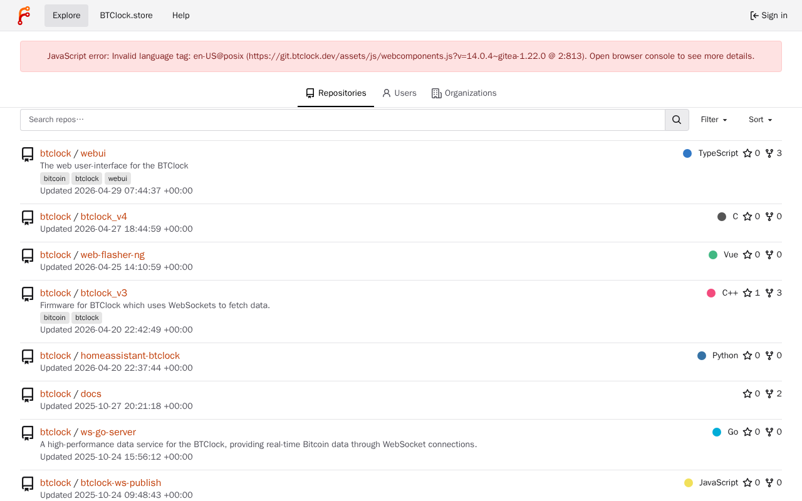The height and width of the screenshot is (501, 802).
Task: Click the bitcoin topic tag under webui
Action: pyautogui.click(x=55, y=178)
